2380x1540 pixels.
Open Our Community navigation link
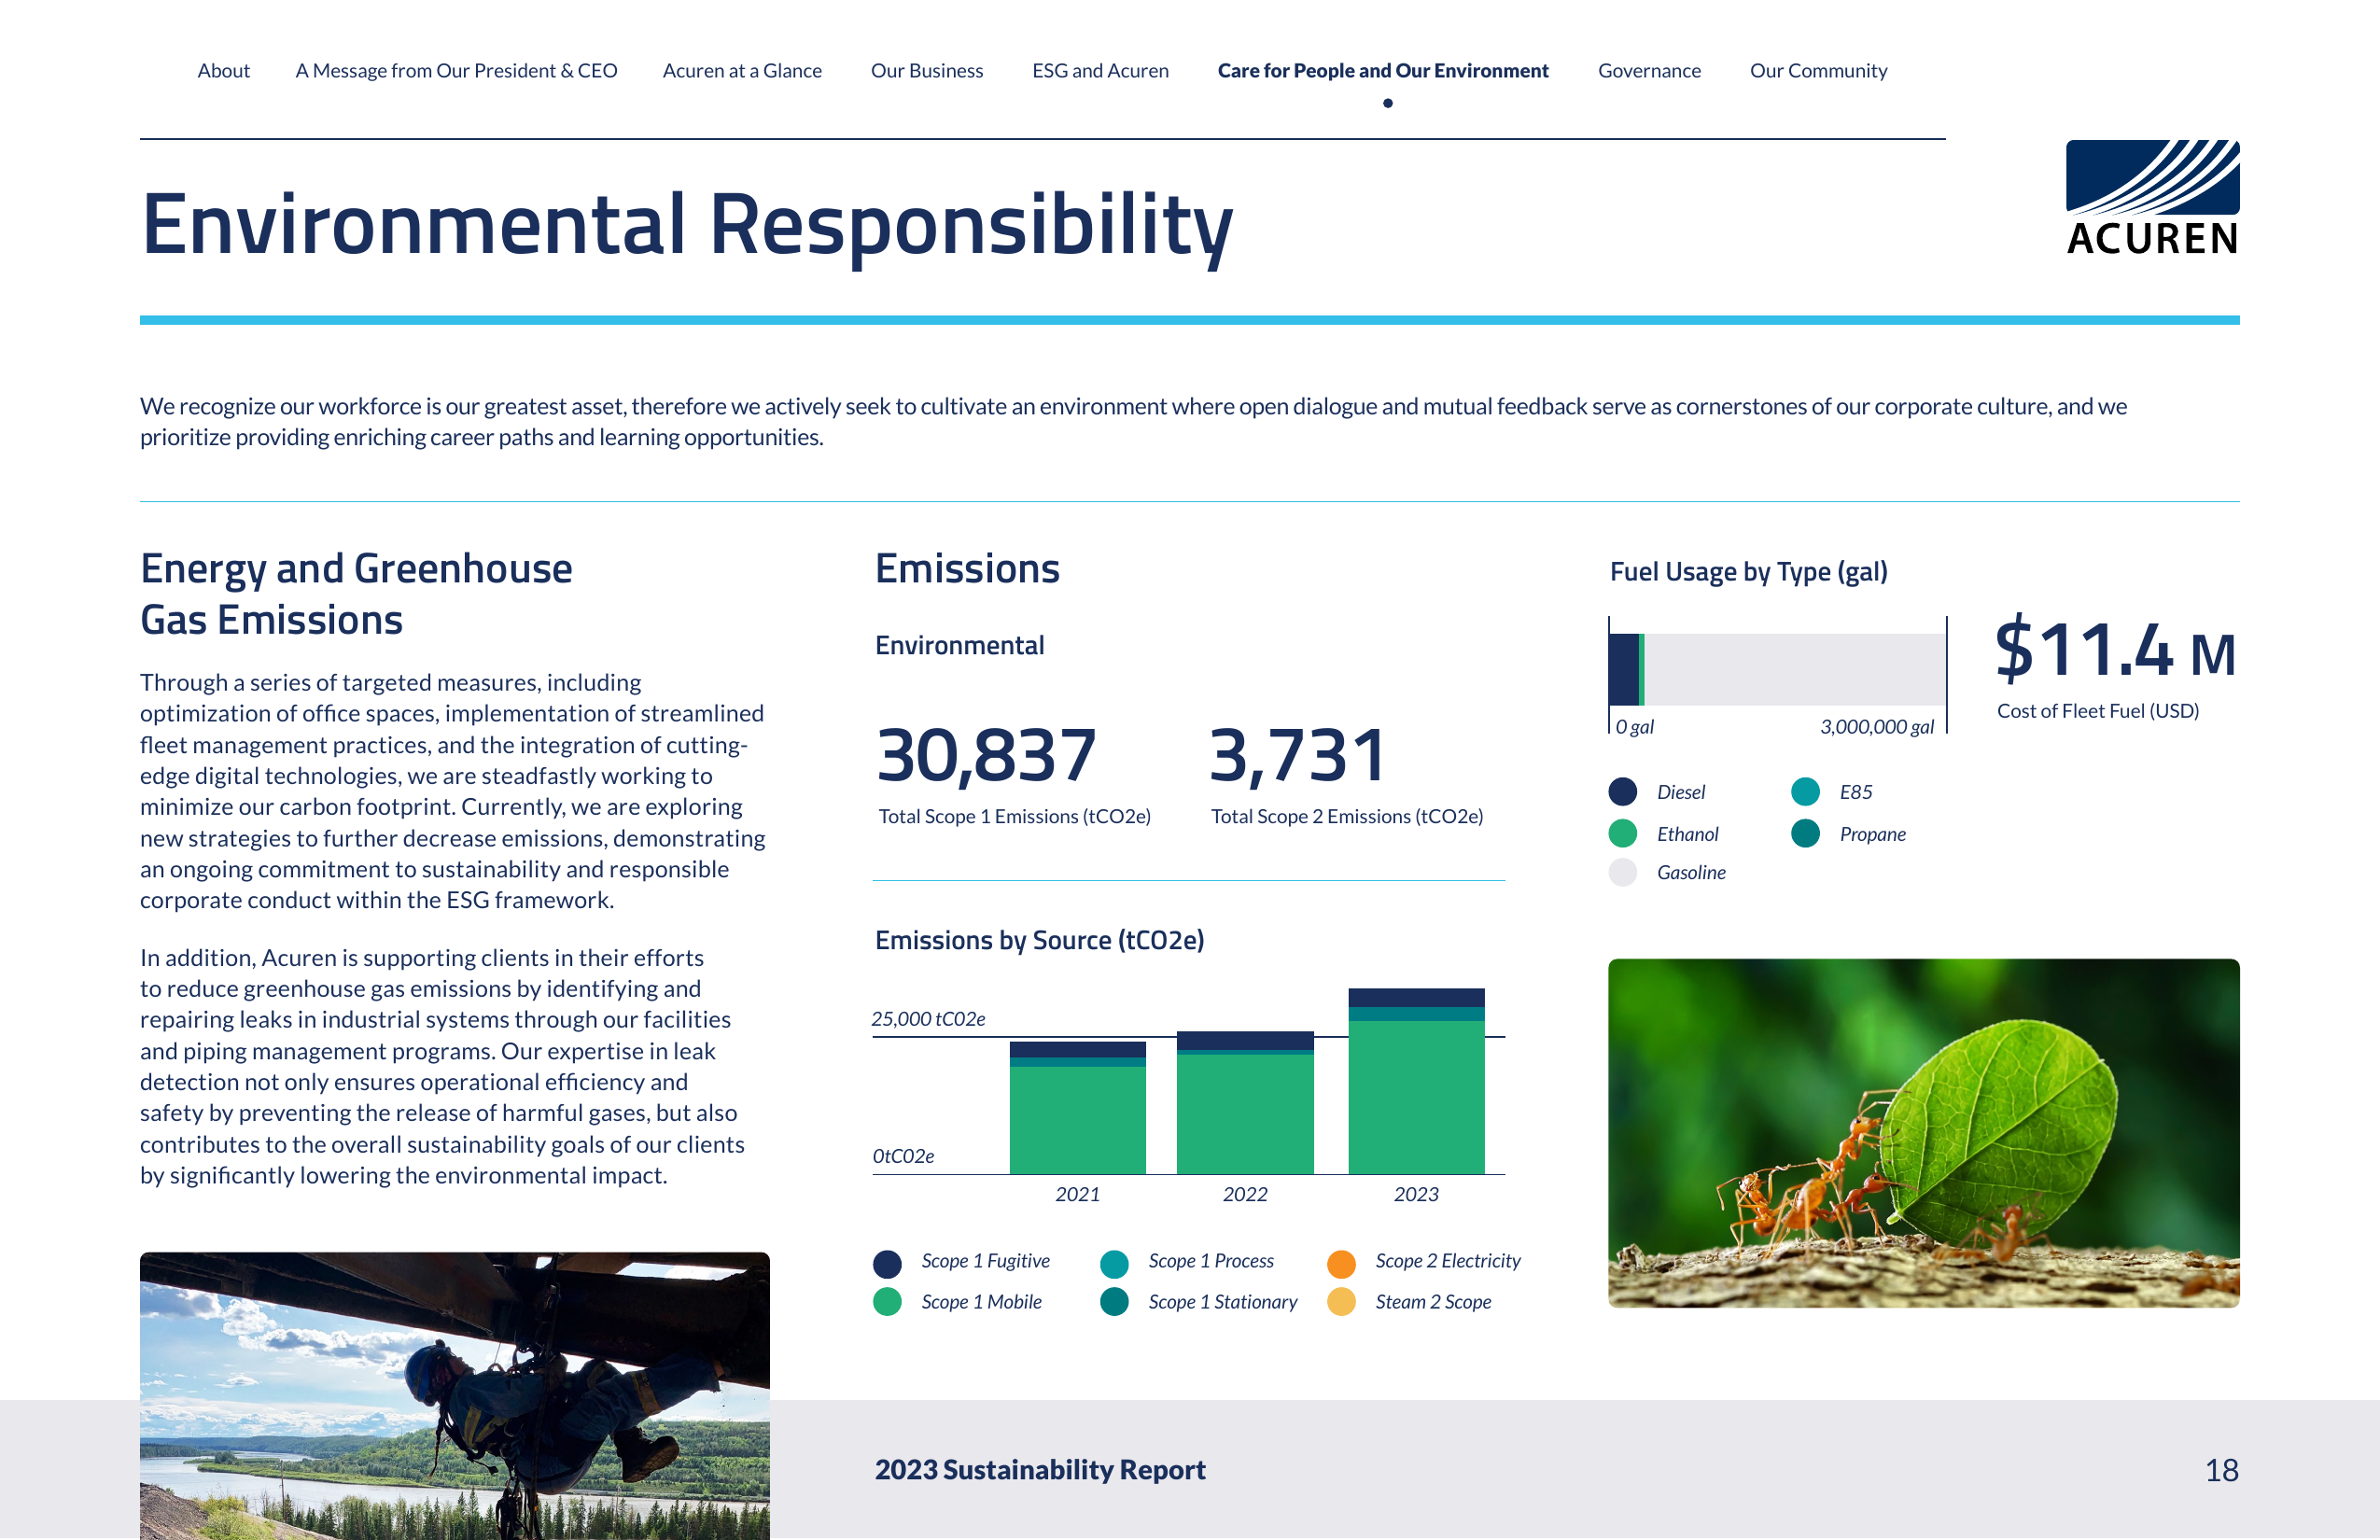(x=1818, y=71)
